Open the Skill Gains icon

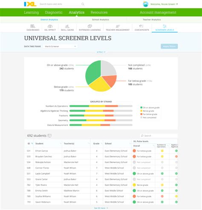coord(67,26)
